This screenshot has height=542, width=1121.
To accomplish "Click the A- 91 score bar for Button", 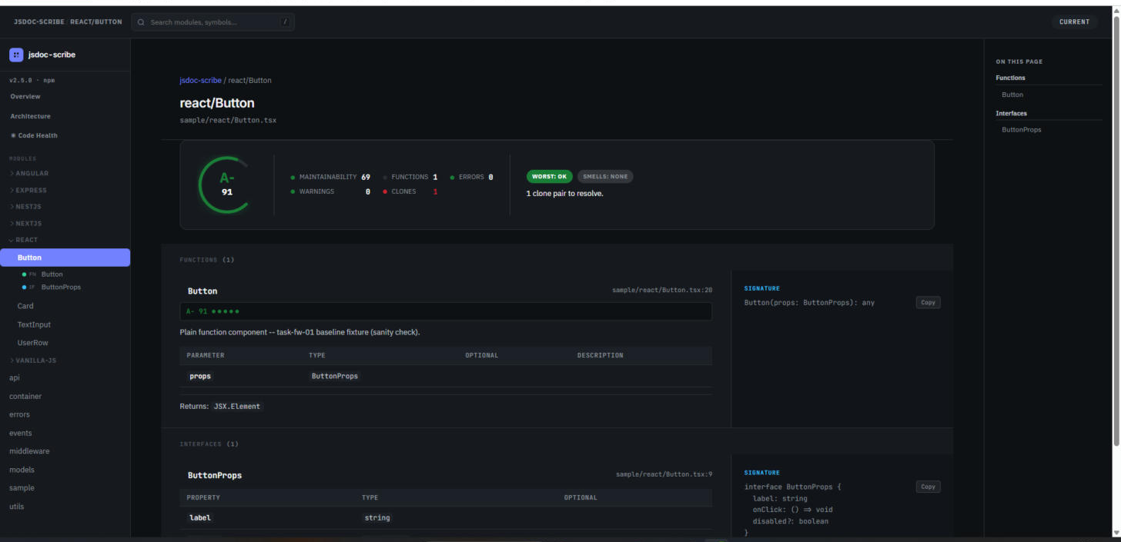I will (x=446, y=311).
